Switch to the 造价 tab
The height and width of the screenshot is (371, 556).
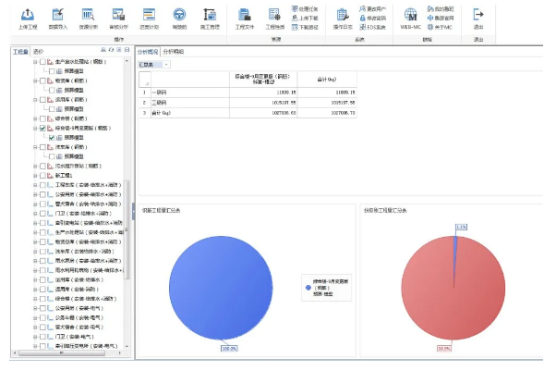[38, 52]
